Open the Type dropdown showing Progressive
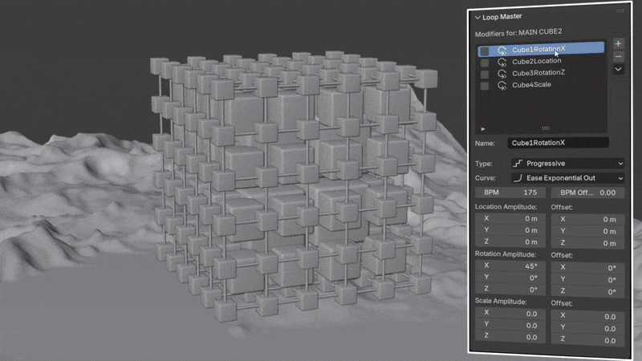The image size is (642, 361). tap(568, 164)
